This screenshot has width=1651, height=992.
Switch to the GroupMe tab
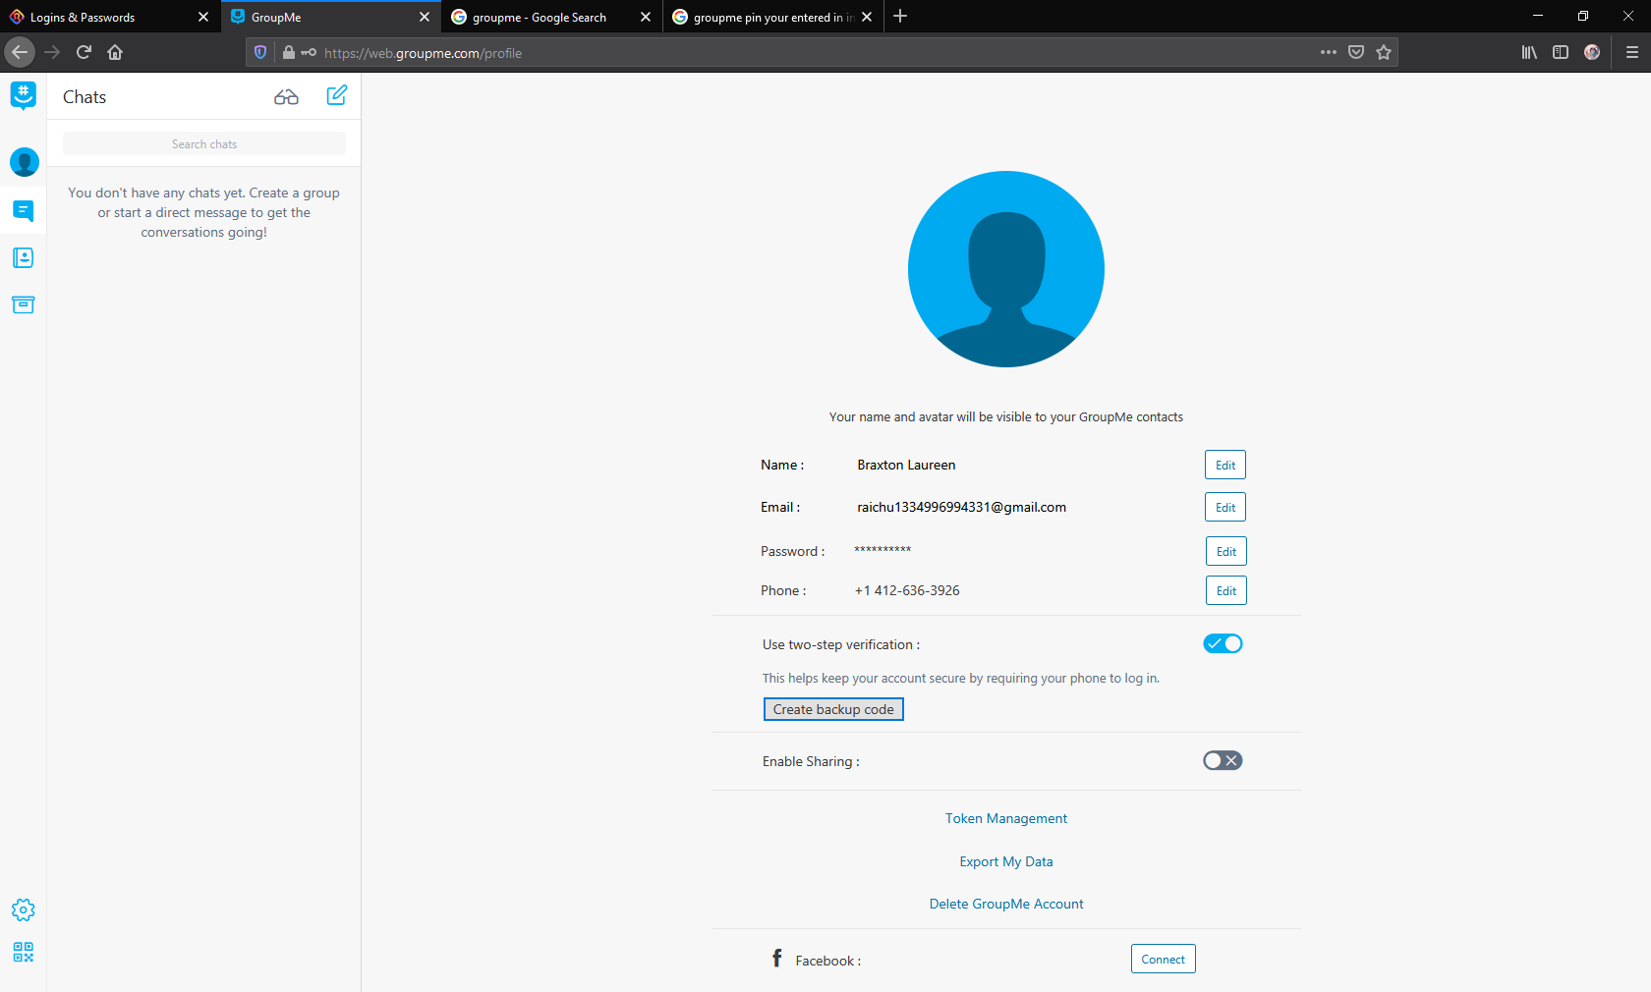click(x=331, y=17)
